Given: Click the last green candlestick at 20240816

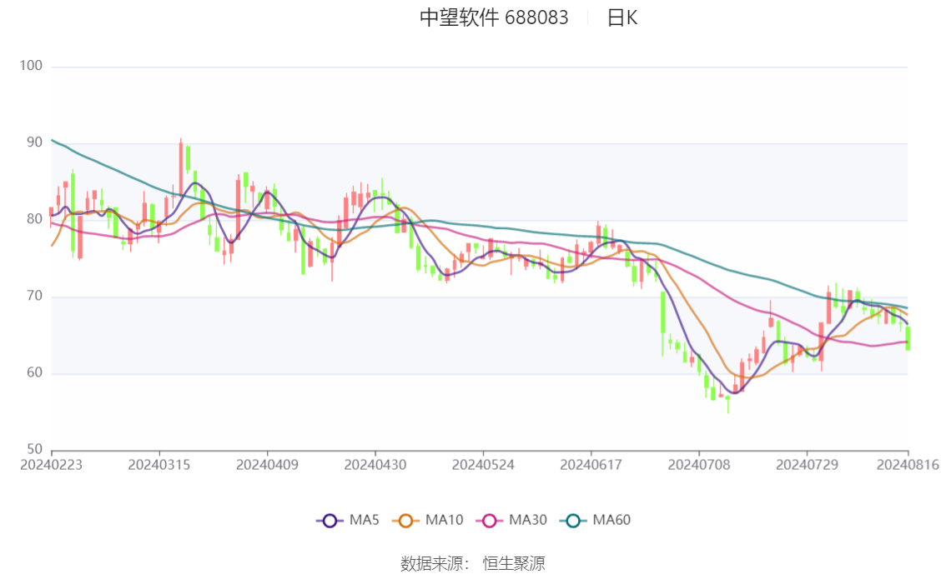Looking at the screenshot, I should [x=908, y=337].
